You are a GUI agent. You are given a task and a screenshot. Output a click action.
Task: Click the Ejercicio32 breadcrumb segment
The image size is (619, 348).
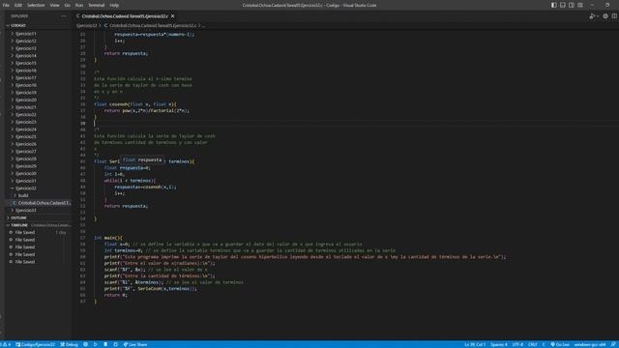(x=86, y=25)
